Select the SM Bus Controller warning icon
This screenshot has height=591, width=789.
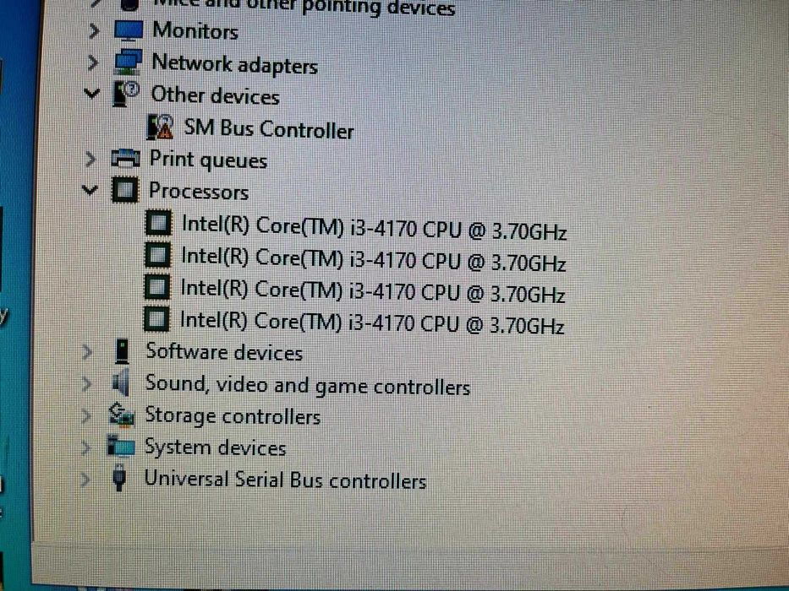(161, 127)
